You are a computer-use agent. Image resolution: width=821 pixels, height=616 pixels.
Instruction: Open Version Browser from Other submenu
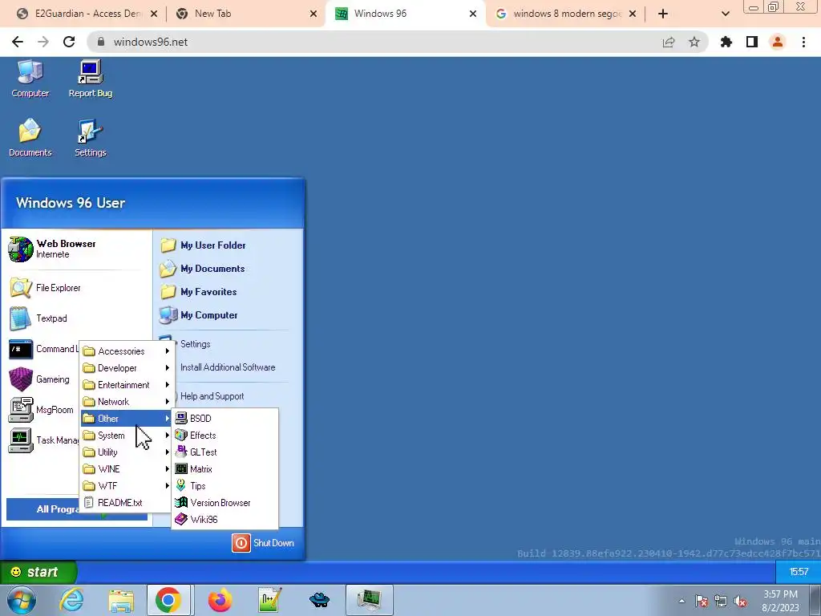(x=225, y=502)
